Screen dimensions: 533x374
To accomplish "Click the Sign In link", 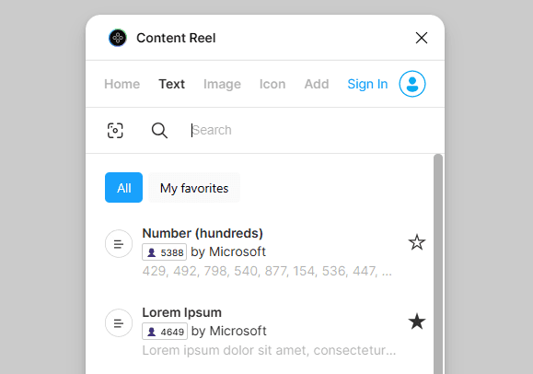I will click(367, 84).
